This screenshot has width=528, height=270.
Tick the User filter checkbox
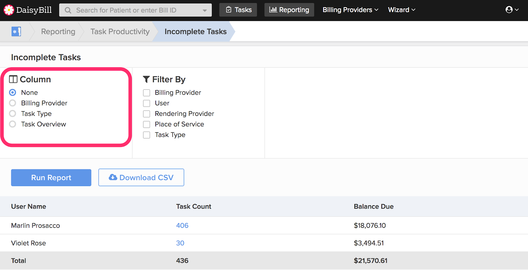(147, 103)
